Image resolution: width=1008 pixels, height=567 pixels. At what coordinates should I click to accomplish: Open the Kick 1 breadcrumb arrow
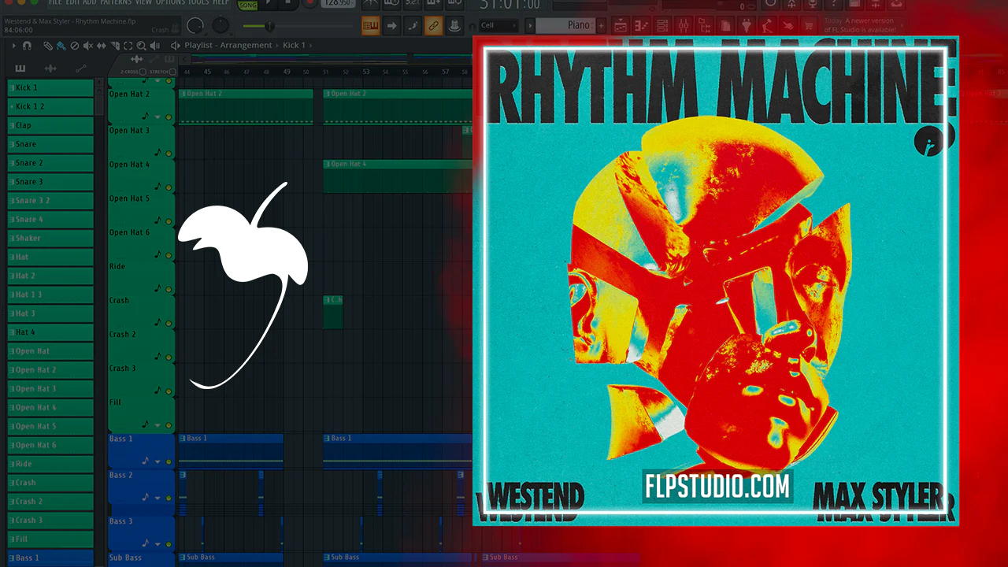tap(310, 46)
